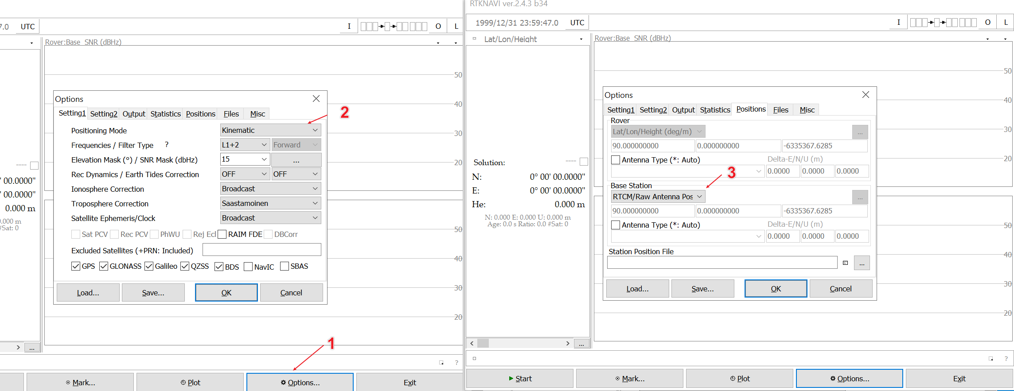Enable Rover Antenna Type checkbox
This screenshot has width=1014, height=391.
[x=616, y=160]
